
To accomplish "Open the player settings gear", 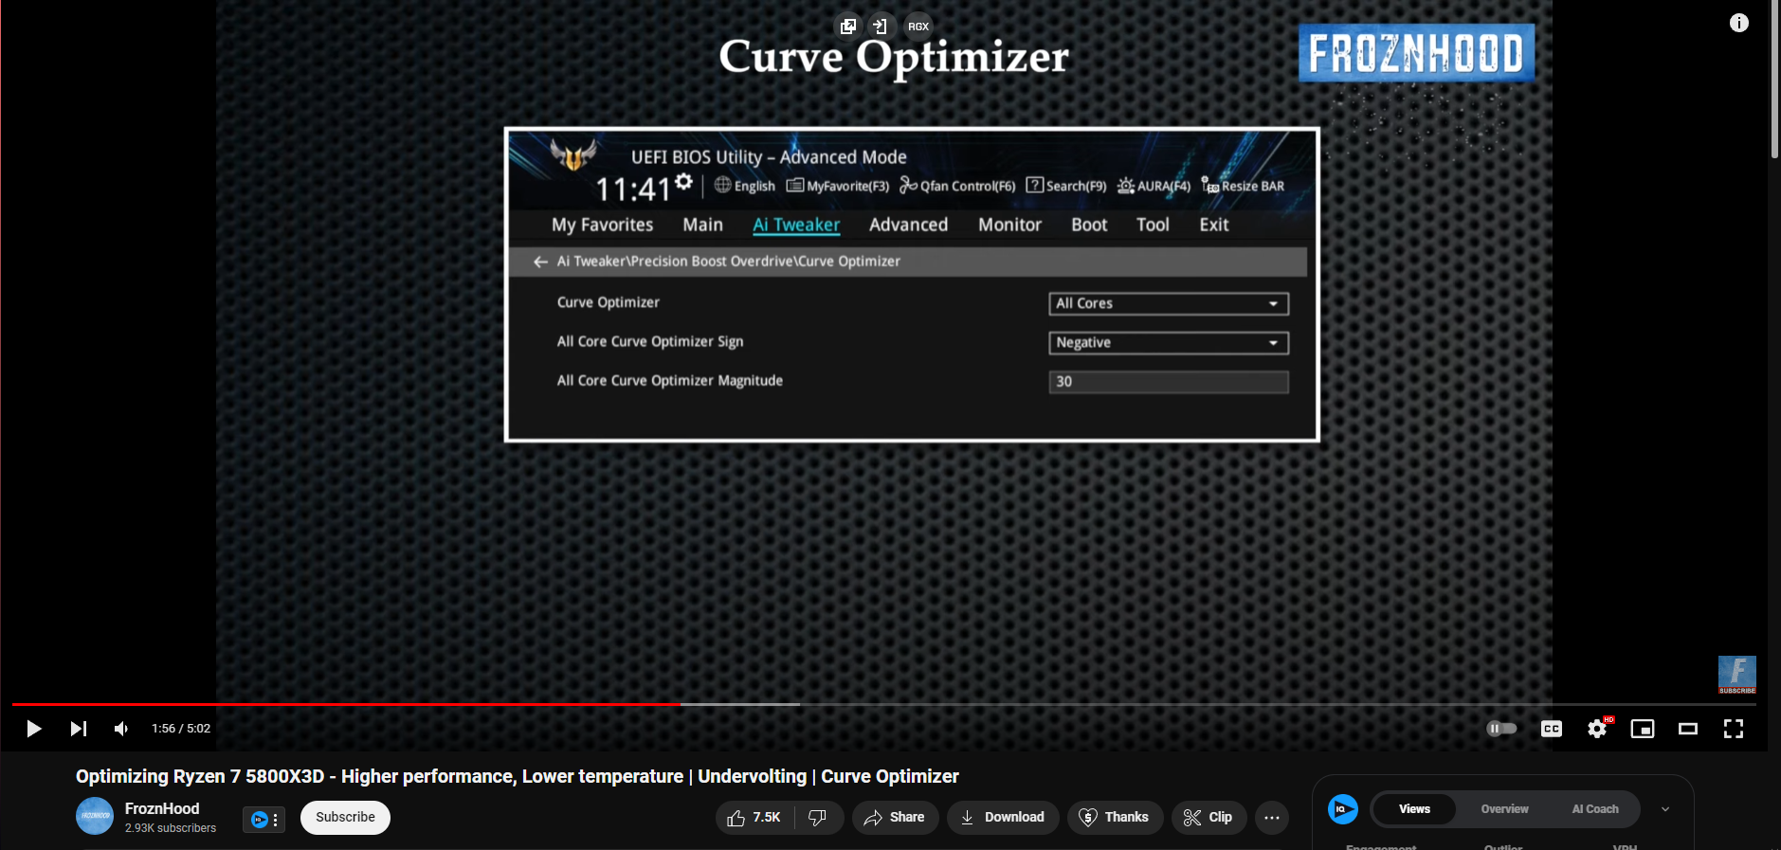I will 1598,729.
